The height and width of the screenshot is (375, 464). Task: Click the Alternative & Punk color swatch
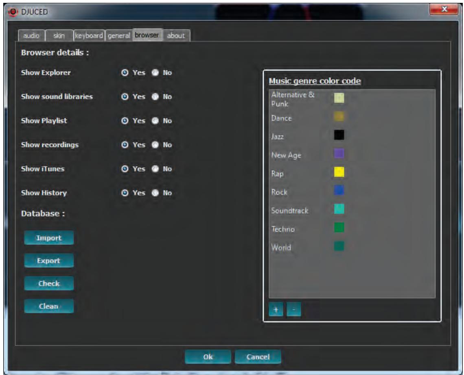pyautogui.click(x=339, y=98)
